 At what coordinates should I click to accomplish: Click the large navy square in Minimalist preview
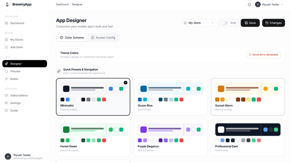click(x=66, y=89)
